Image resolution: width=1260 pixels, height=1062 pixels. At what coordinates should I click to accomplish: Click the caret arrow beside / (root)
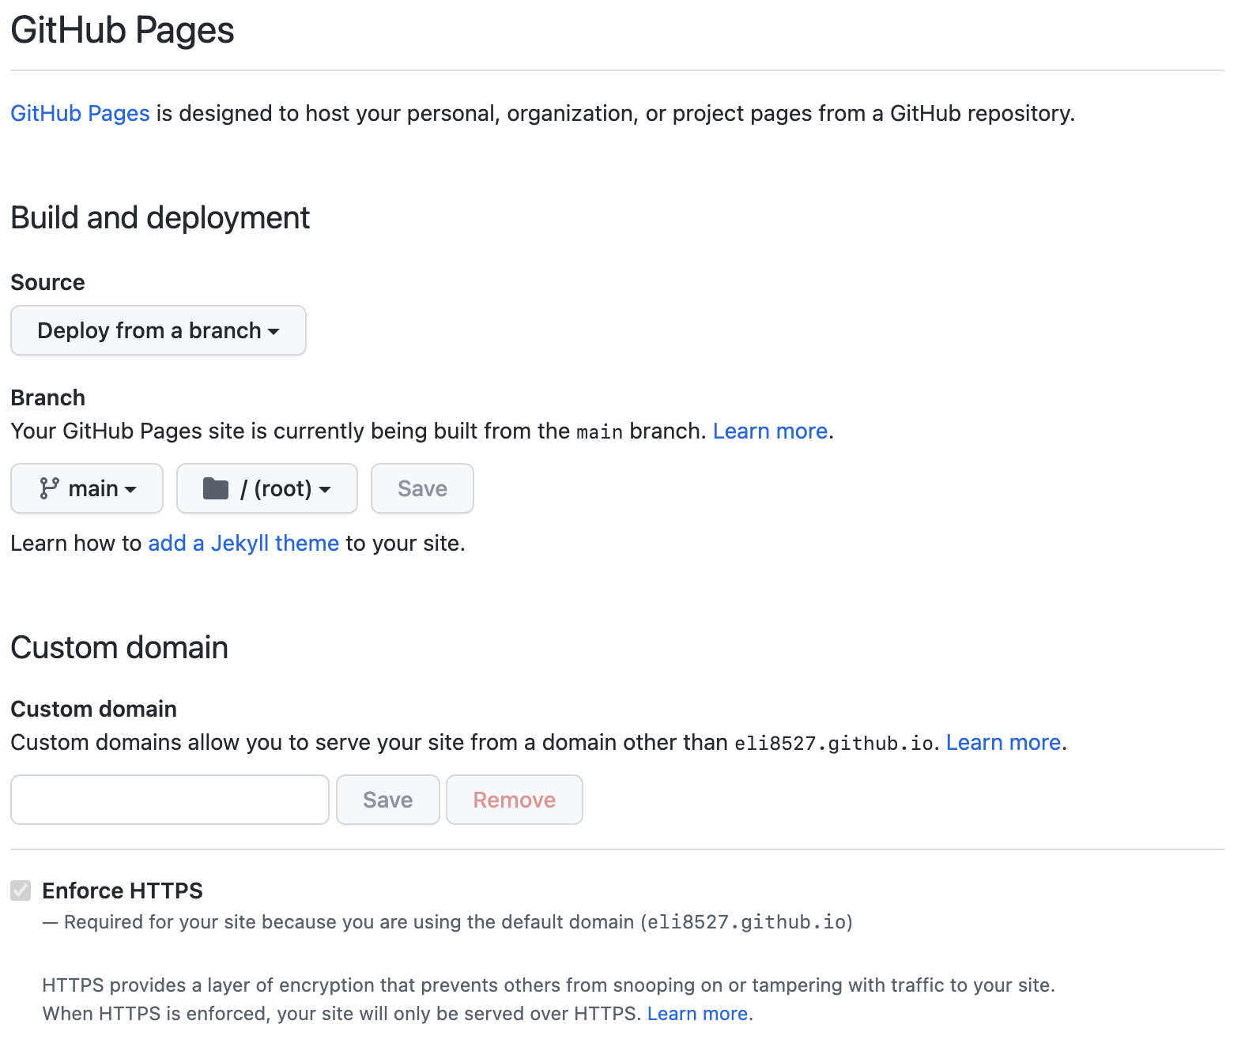(325, 490)
